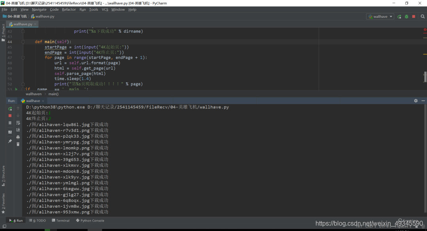The height and width of the screenshot is (231, 427).
Task: Print the console output
Action: click(x=18, y=137)
